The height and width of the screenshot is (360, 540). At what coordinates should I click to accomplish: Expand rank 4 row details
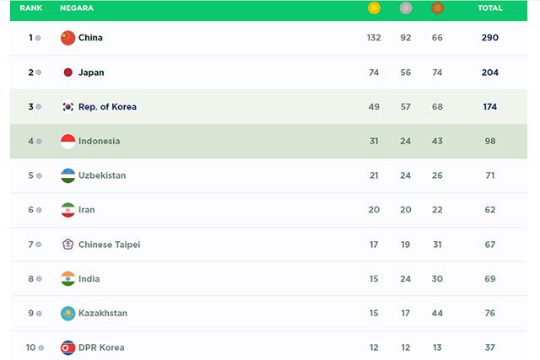(38, 142)
